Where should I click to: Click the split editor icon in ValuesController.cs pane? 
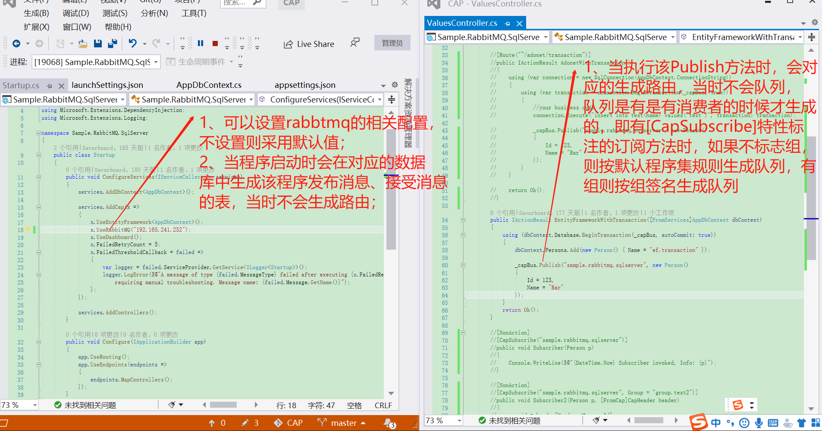[x=812, y=37]
